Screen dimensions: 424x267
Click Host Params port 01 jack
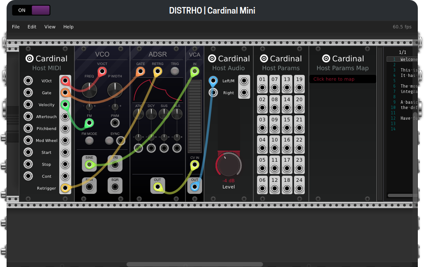(x=262, y=87)
